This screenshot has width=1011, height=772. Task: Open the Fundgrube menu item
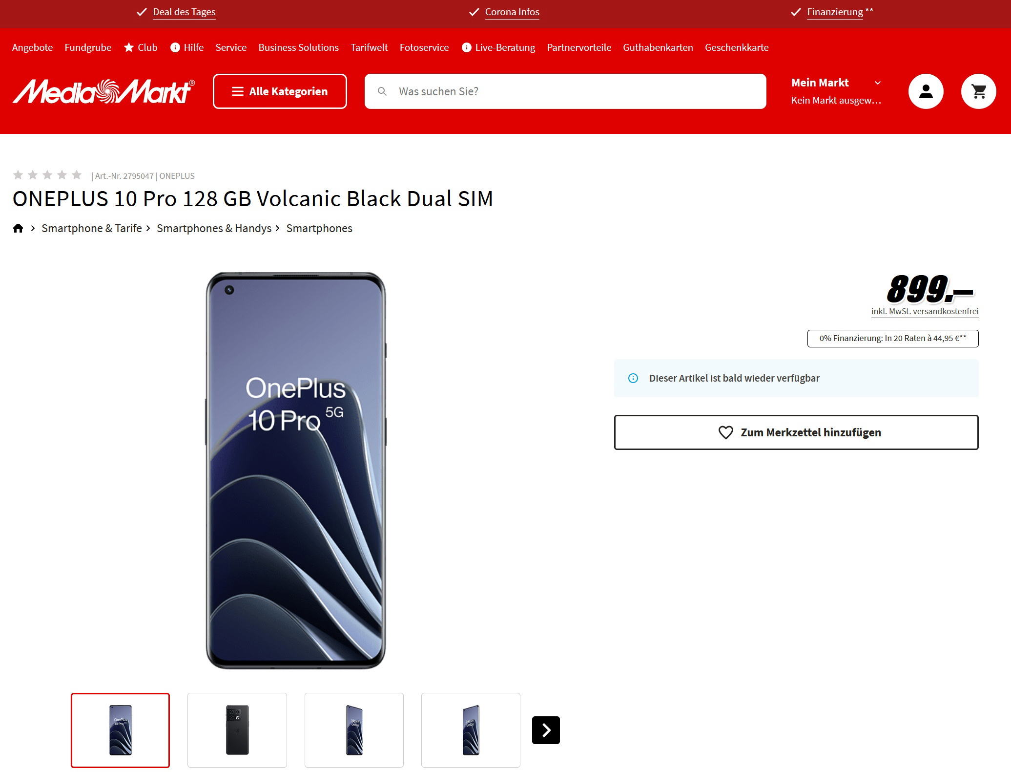pos(88,47)
